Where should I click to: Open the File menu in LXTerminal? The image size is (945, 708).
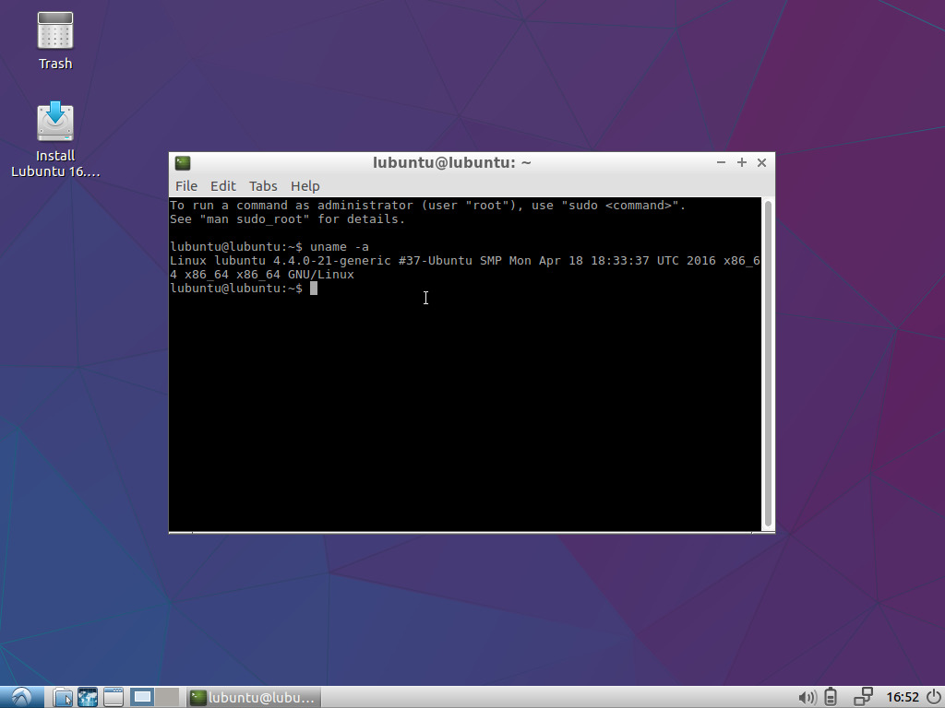(x=186, y=185)
